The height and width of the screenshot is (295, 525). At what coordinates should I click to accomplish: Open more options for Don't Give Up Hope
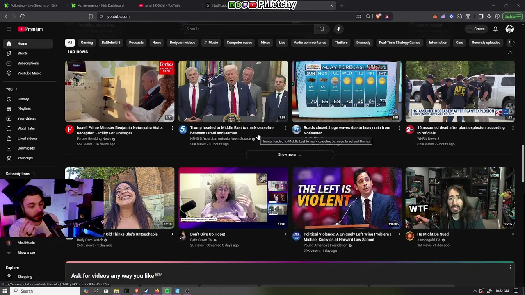point(286,235)
